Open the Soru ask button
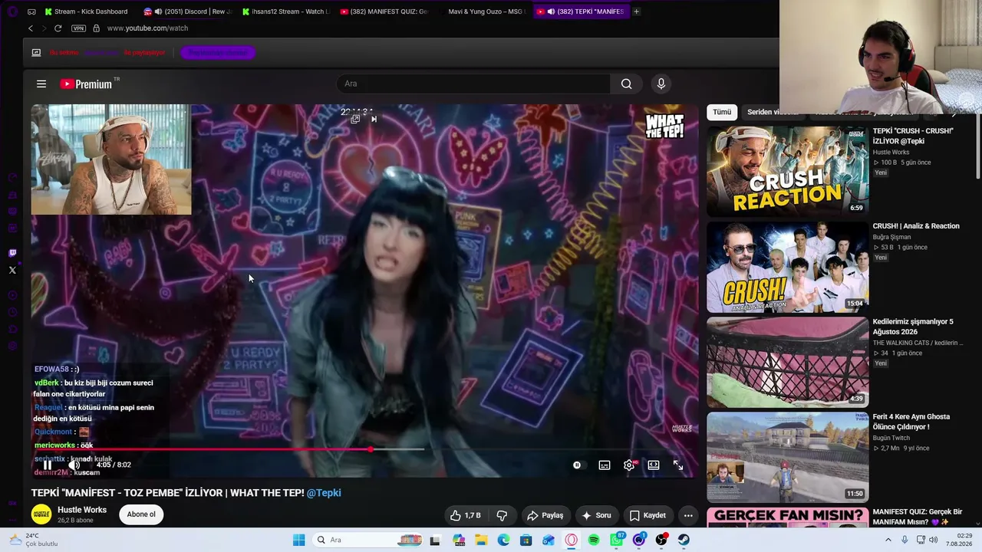Viewport: 982px width, 552px height. tap(596, 515)
